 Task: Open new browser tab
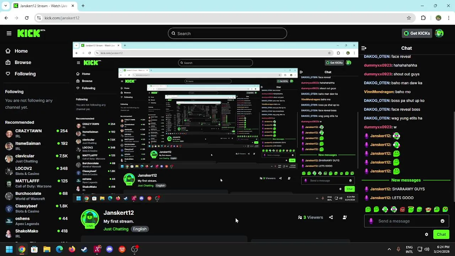tap(83, 6)
